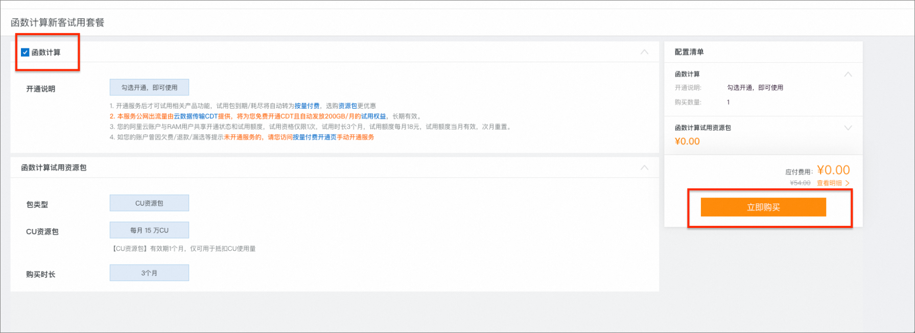Collapse 函数计算 in the 配置清单 panel
915x333 pixels.
coord(848,74)
